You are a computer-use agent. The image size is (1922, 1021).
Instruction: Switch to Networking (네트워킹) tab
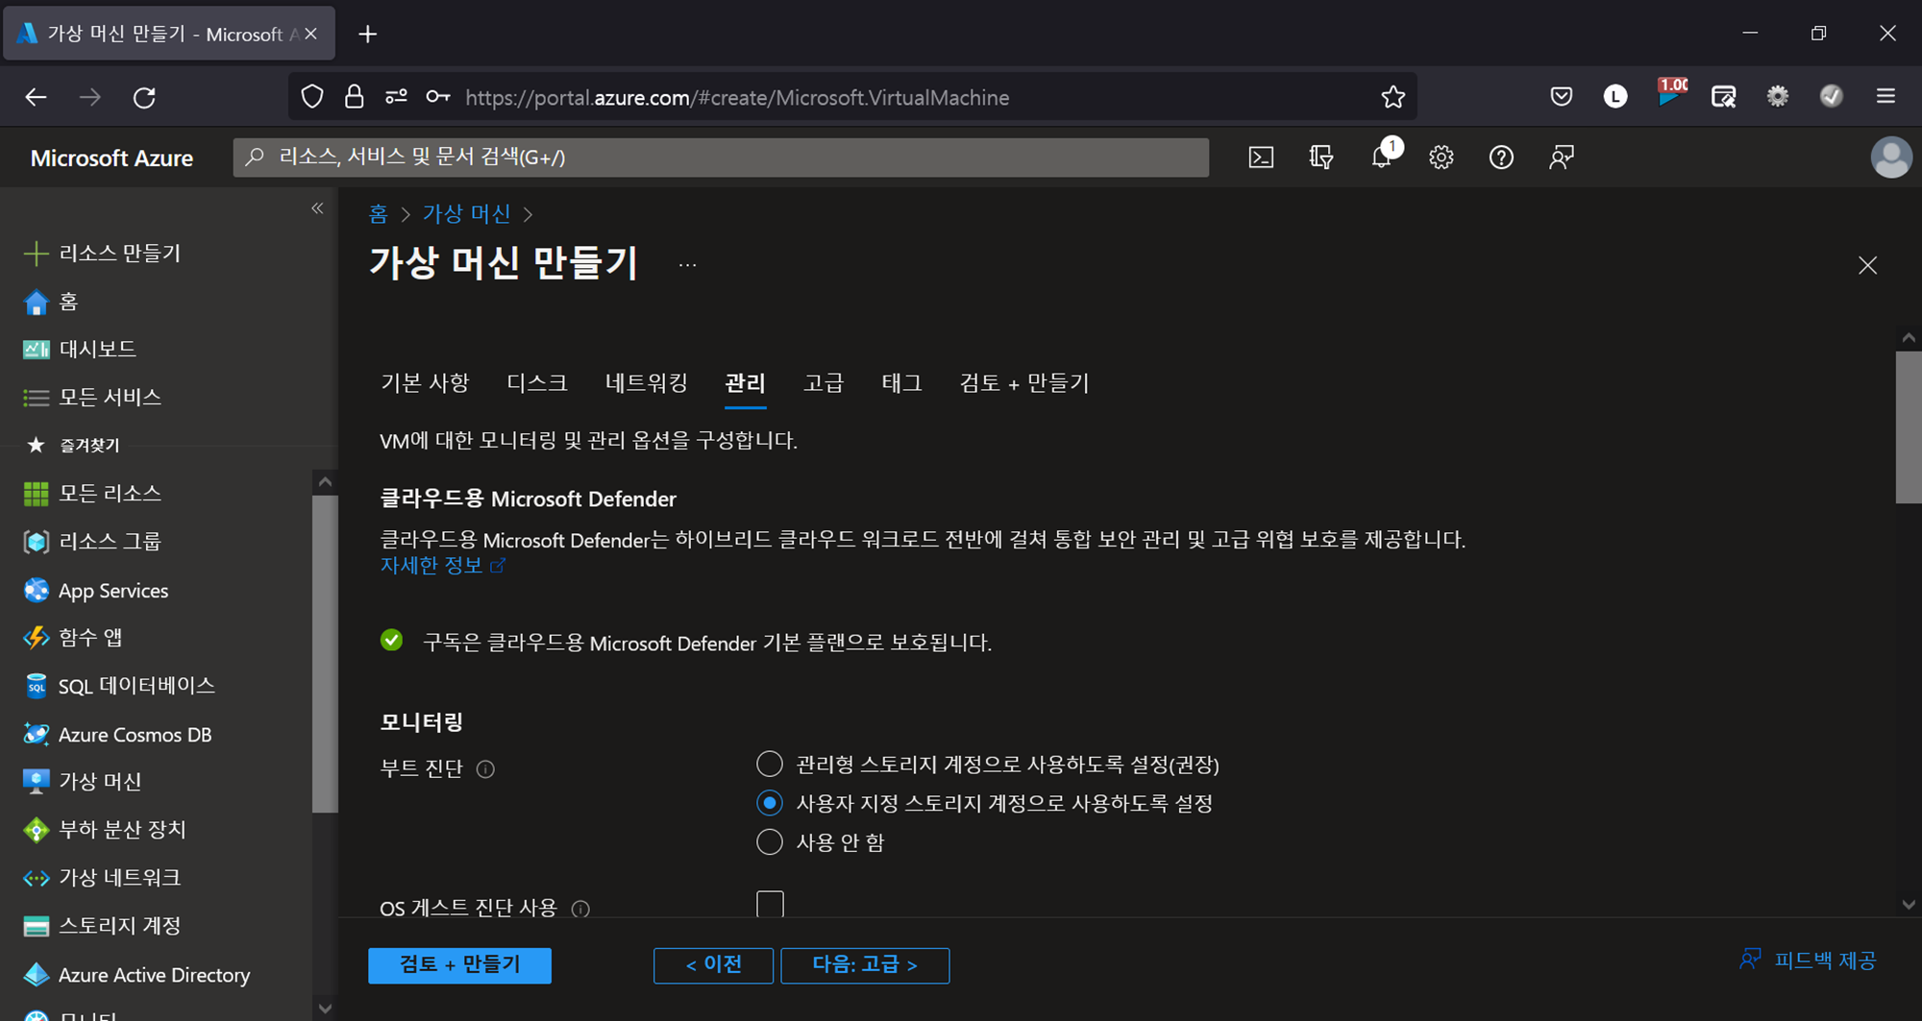click(x=646, y=383)
